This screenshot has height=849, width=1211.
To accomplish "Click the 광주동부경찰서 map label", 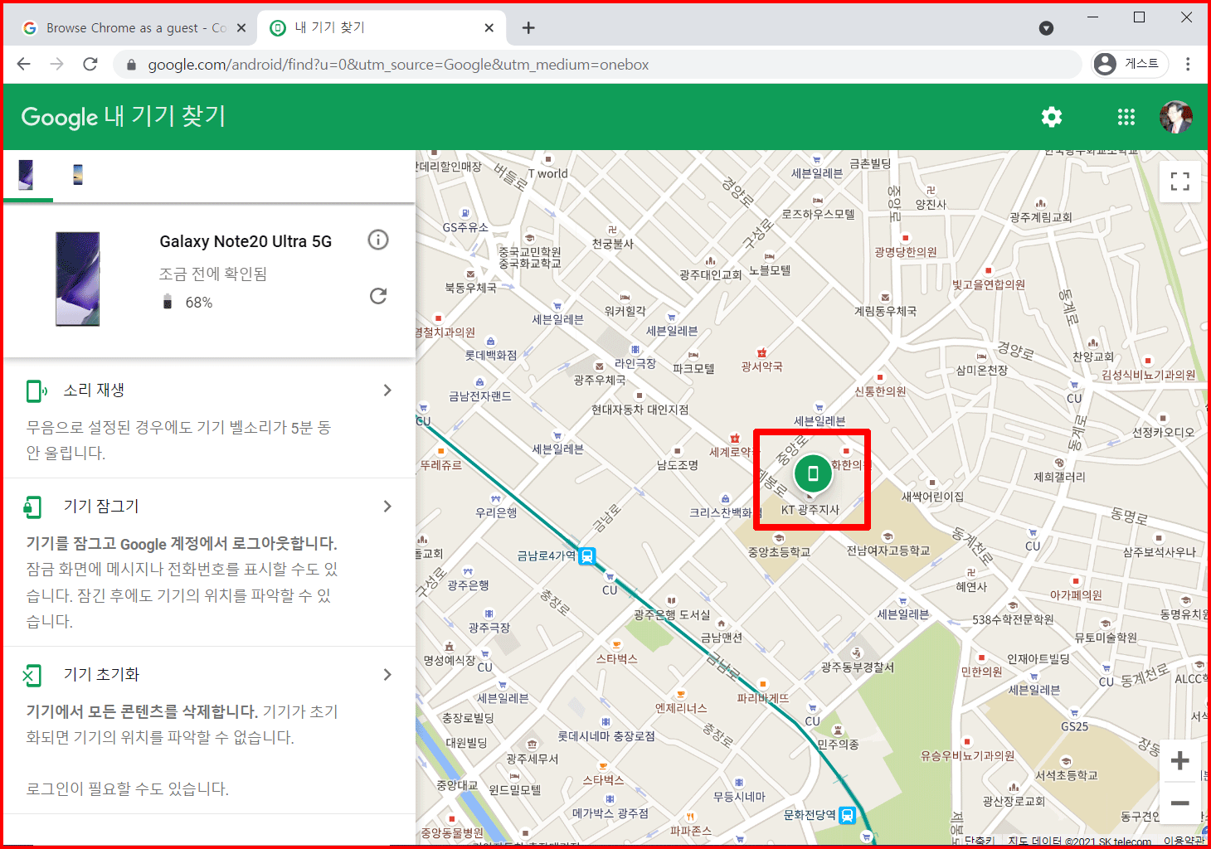I will click(858, 667).
